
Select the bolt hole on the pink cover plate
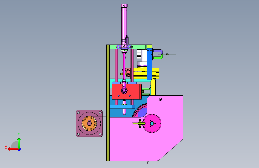[160, 100]
